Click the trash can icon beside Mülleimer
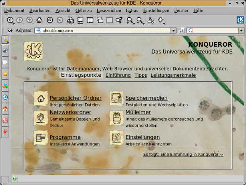Viewport: 246px width, 185px height. click(116, 118)
